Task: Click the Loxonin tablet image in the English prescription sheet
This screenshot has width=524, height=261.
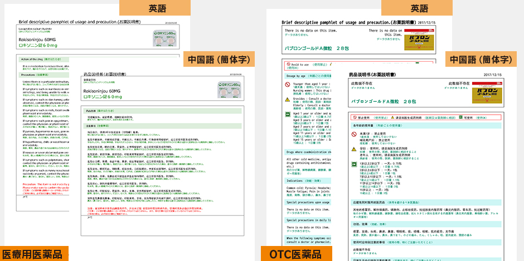Action: pos(166,39)
